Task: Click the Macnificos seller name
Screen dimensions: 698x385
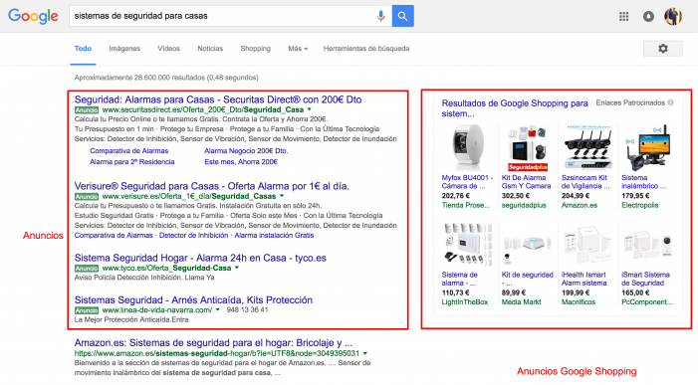Action: [x=579, y=301]
